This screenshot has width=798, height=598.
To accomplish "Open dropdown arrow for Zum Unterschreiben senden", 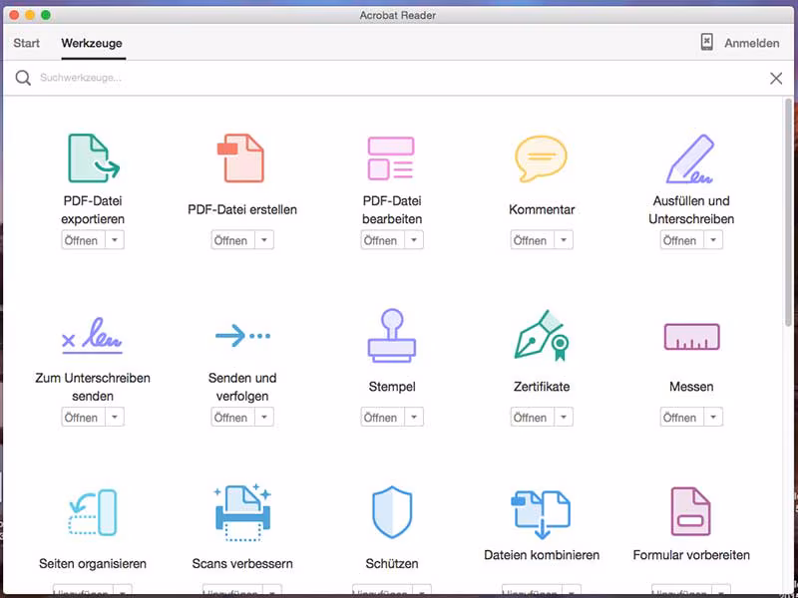I will (x=115, y=417).
